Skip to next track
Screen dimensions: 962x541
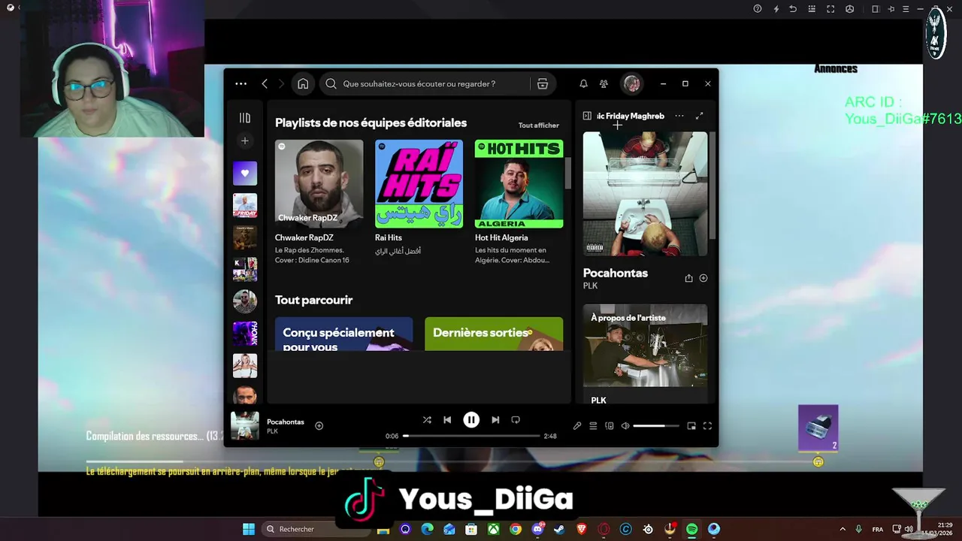pos(495,420)
